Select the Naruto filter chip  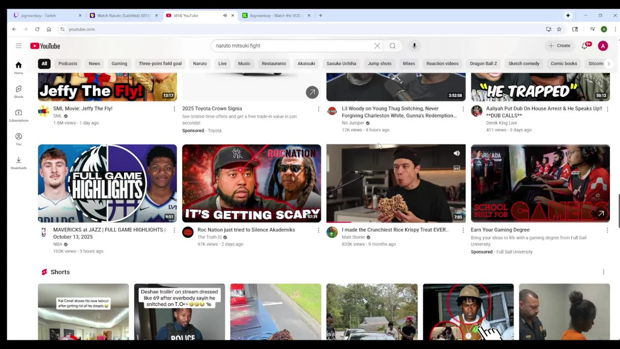point(200,63)
